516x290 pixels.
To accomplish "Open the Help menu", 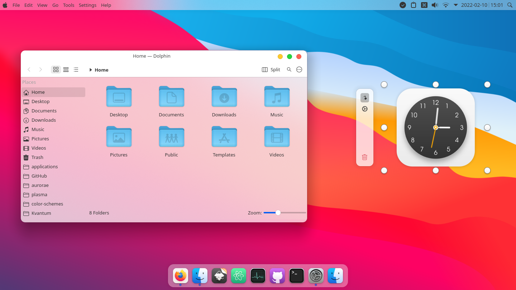I will 106,5.
